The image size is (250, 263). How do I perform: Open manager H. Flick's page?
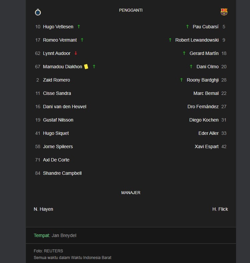point(220,209)
